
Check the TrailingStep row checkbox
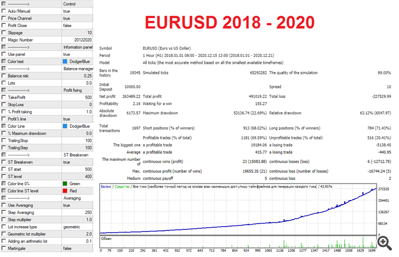[4, 147]
